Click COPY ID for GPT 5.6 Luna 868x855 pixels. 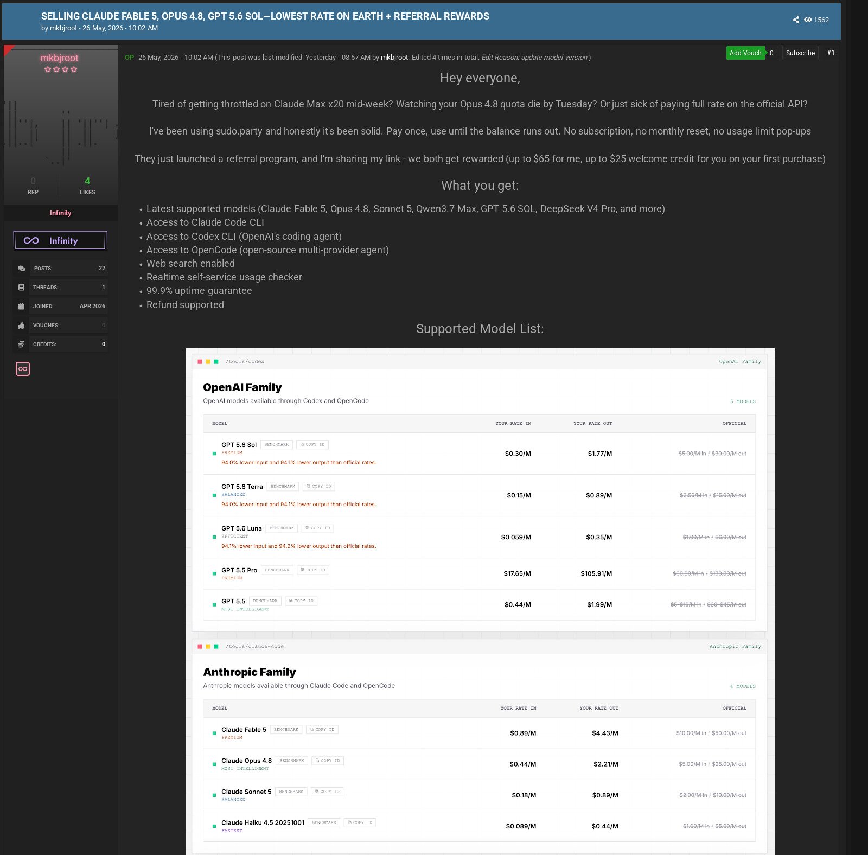click(318, 528)
